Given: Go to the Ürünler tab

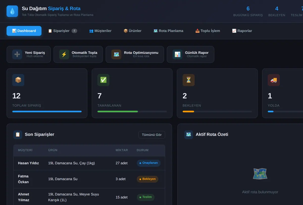Looking at the screenshot, I should [132, 31].
